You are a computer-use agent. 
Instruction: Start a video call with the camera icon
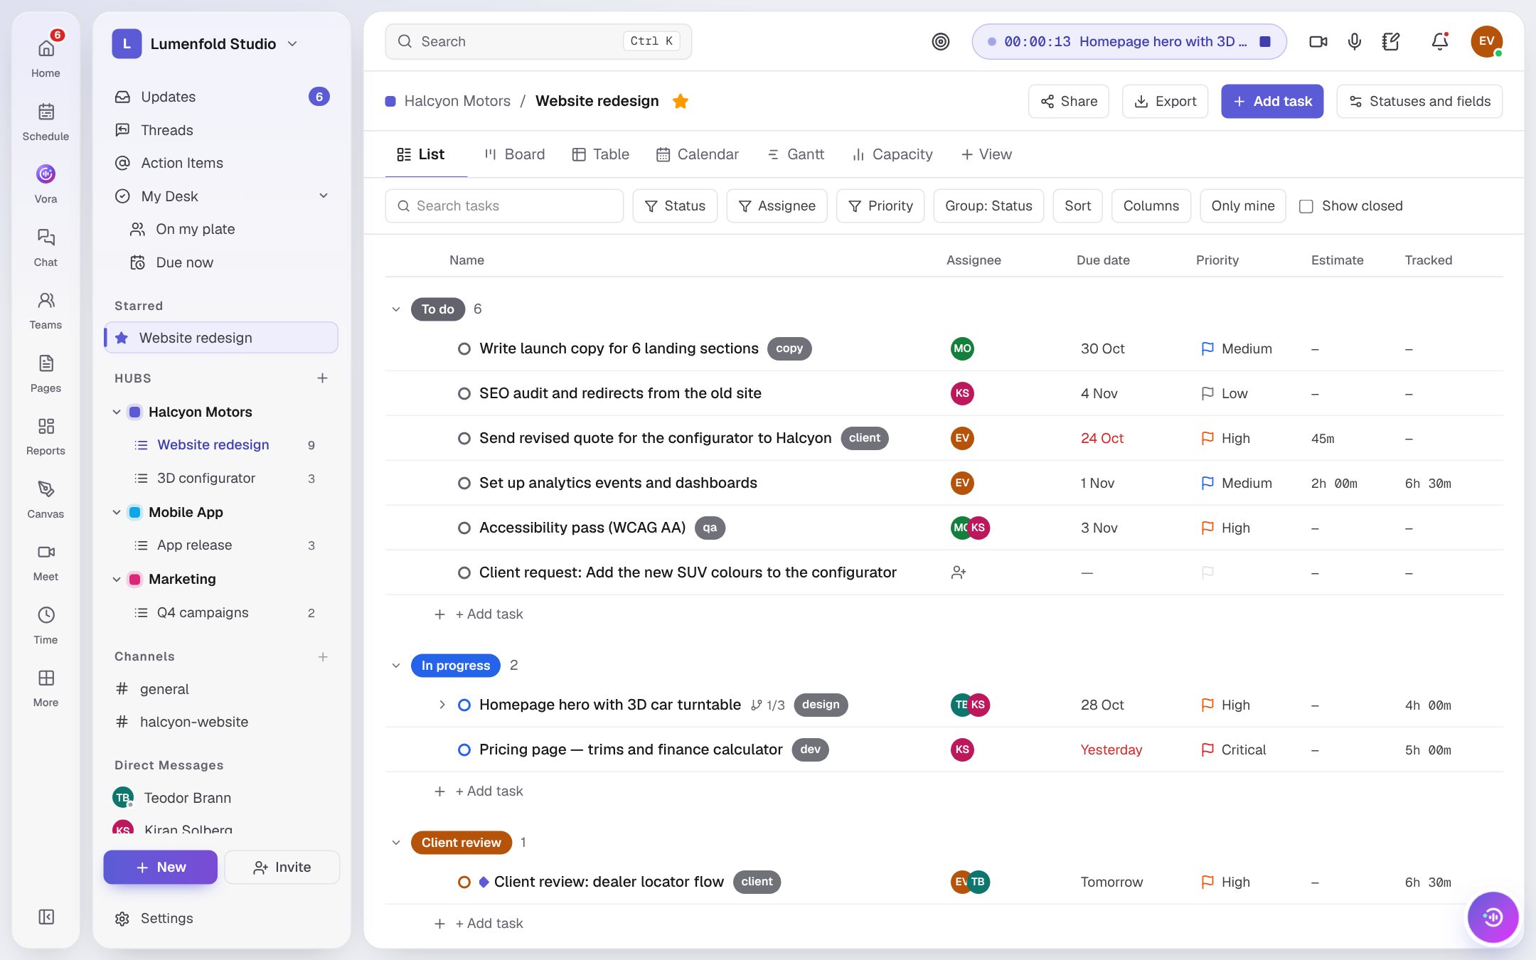(1318, 41)
